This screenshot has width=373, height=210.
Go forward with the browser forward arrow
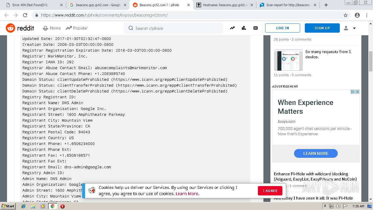tap(16, 15)
